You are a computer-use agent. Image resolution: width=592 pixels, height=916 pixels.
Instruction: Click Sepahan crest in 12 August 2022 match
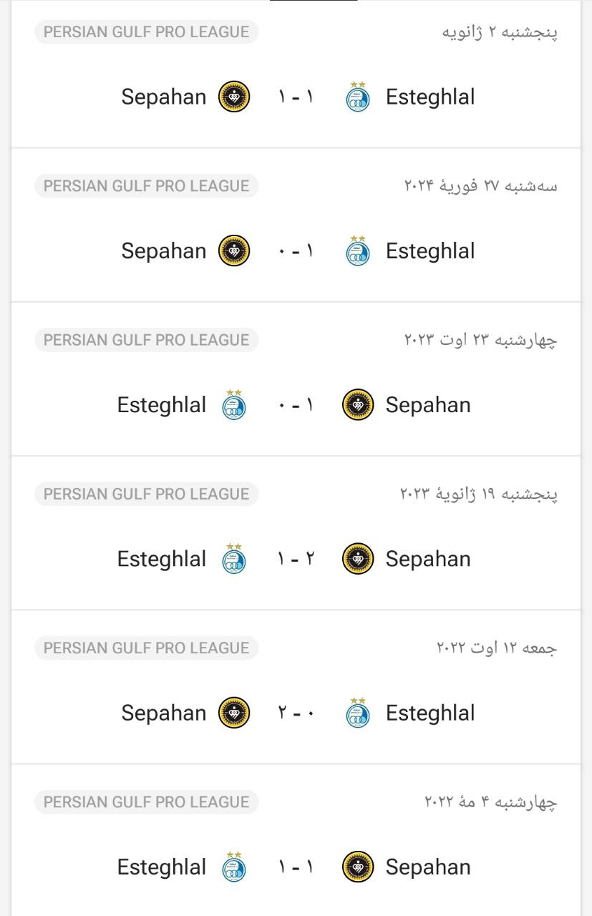coord(233,713)
